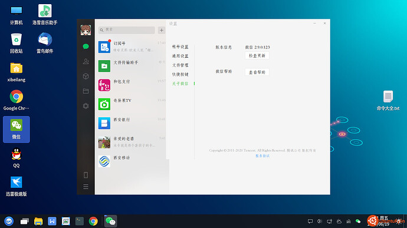Select the 雷鸟邮件 desktop icon
The image size is (407, 228).
point(45,43)
